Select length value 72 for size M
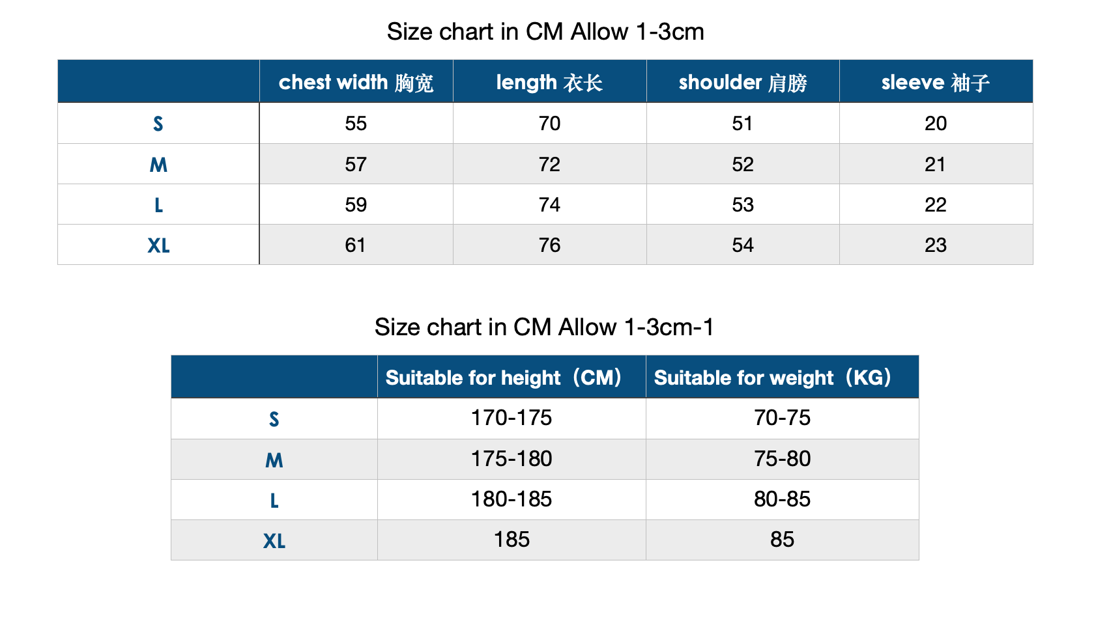Screen dimensions: 1096x621 click(x=549, y=164)
